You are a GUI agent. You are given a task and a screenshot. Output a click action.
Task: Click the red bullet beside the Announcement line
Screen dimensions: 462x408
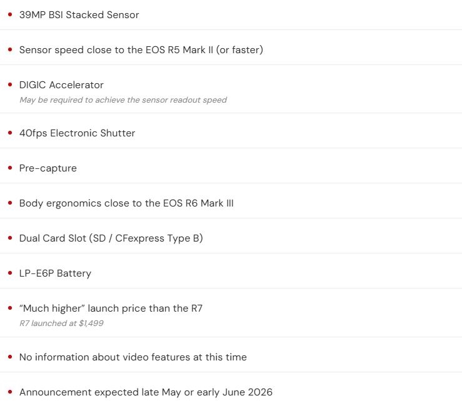9,392
